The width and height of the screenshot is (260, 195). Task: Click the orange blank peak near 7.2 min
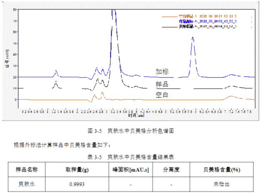[231, 96]
